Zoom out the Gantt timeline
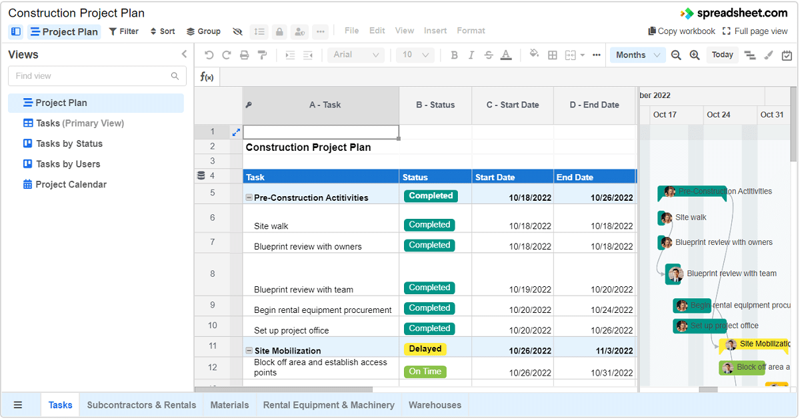The image size is (800, 419). 677,55
